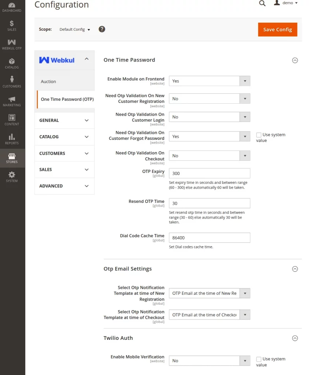Open the Catalog sidebar menu
Image resolution: width=311 pixels, height=375 pixels.
(x=12, y=62)
